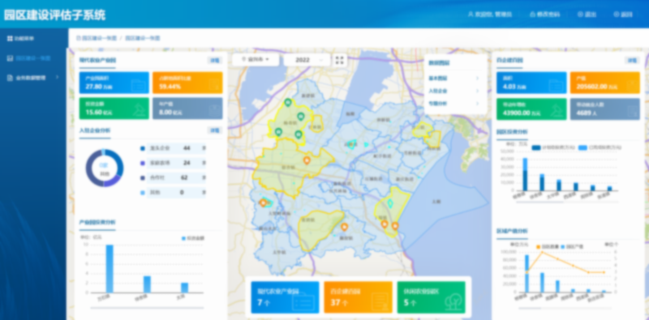Toggle the dark blue legend in the upper-right bar chart
Screen dimensions: 649x320
tap(537, 147)
